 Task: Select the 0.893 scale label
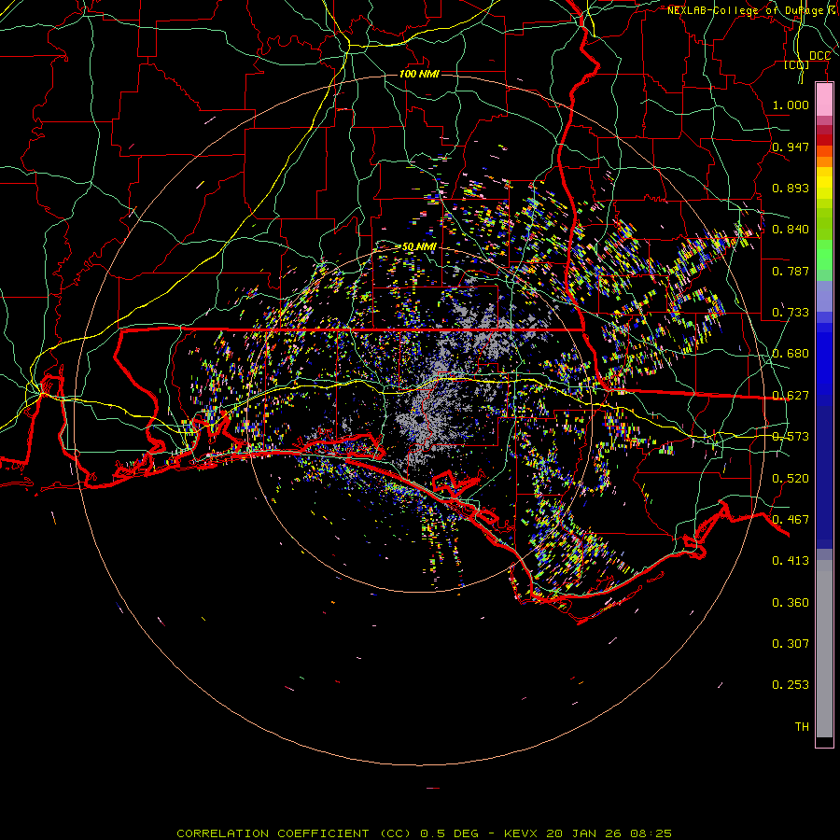(x=791, y=188)
